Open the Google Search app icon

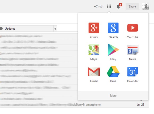[x=113, y=28]
